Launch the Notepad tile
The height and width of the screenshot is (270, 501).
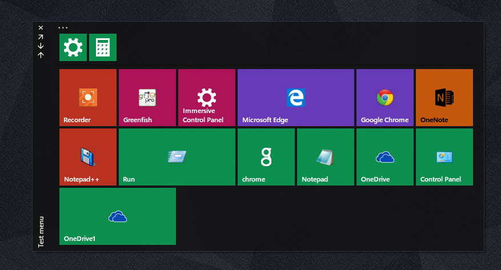click(326, 157)
